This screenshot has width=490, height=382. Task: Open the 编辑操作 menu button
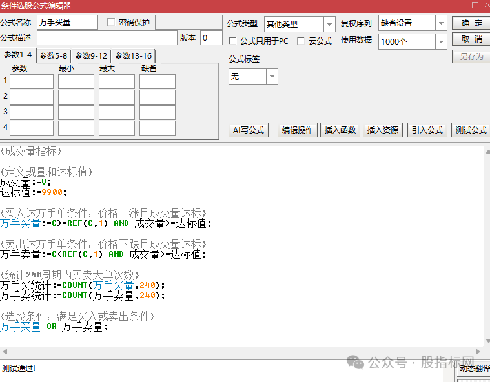[x=298, y=130]
